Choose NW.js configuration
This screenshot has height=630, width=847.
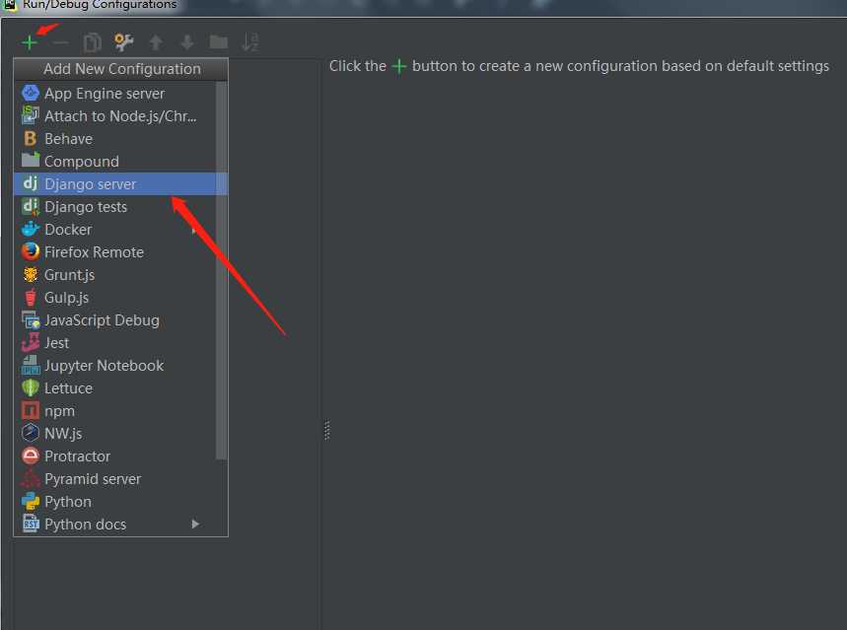[115, 434]
